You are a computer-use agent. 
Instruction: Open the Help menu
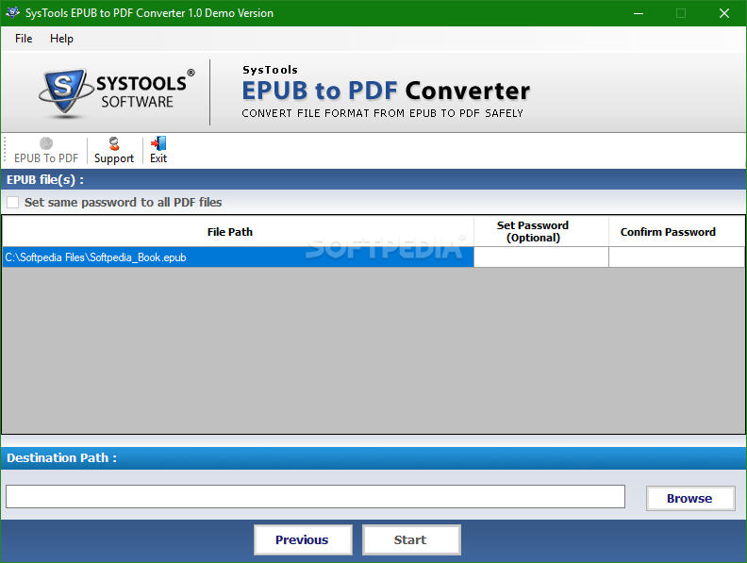pos(61,39)
